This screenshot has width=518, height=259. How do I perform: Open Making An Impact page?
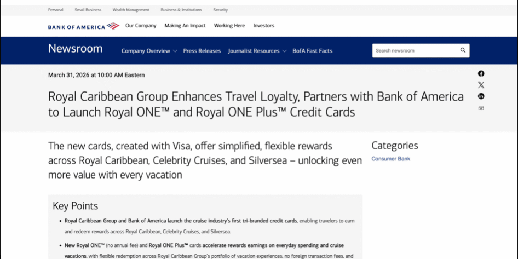(185, 26)
